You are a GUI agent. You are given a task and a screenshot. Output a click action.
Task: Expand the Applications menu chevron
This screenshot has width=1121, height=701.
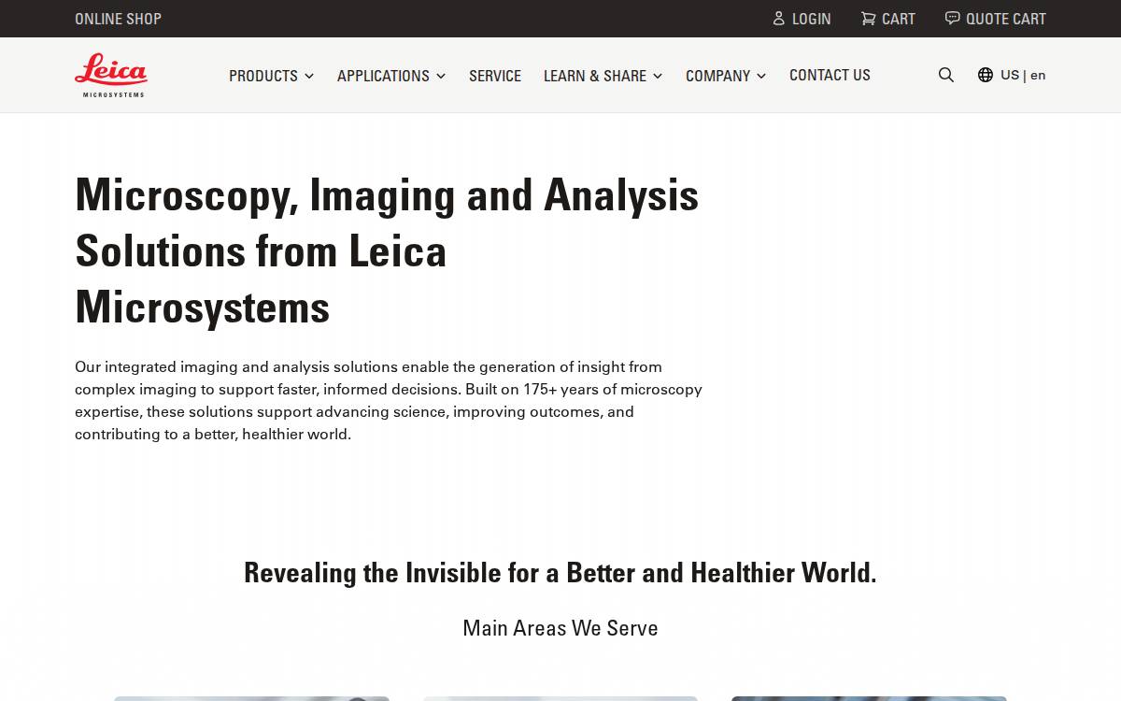point(441,76)
